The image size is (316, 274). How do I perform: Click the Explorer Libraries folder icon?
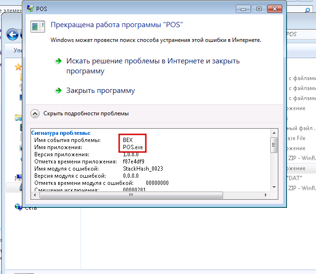(x=18, y=117)
